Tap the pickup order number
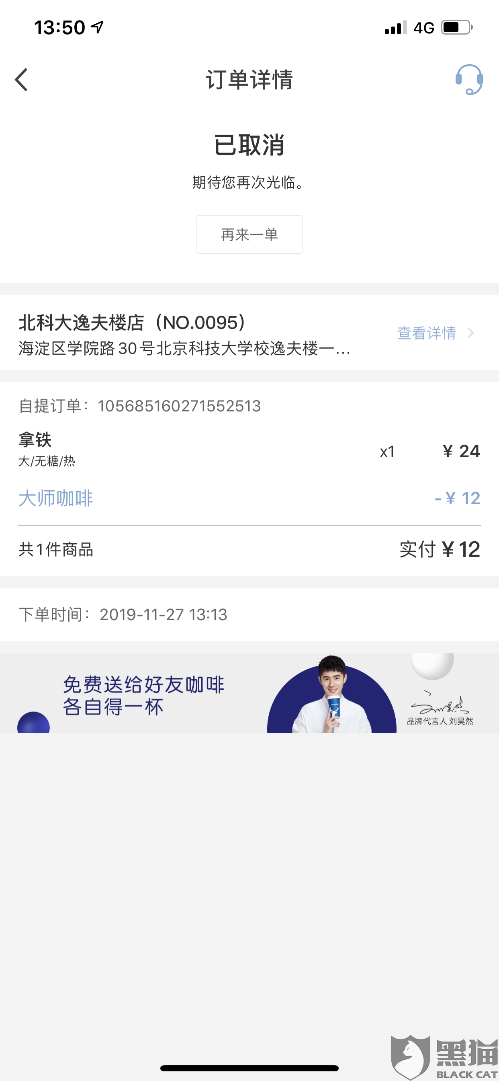The image size is (499, 1081). pos(179,406)
